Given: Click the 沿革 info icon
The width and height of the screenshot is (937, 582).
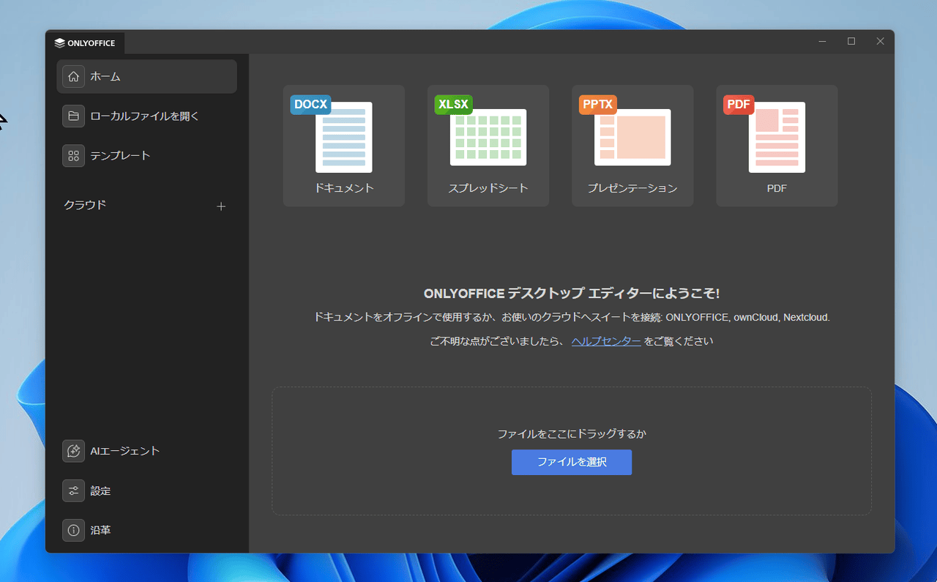Looking at the screenshot, I should coord(73,530).
